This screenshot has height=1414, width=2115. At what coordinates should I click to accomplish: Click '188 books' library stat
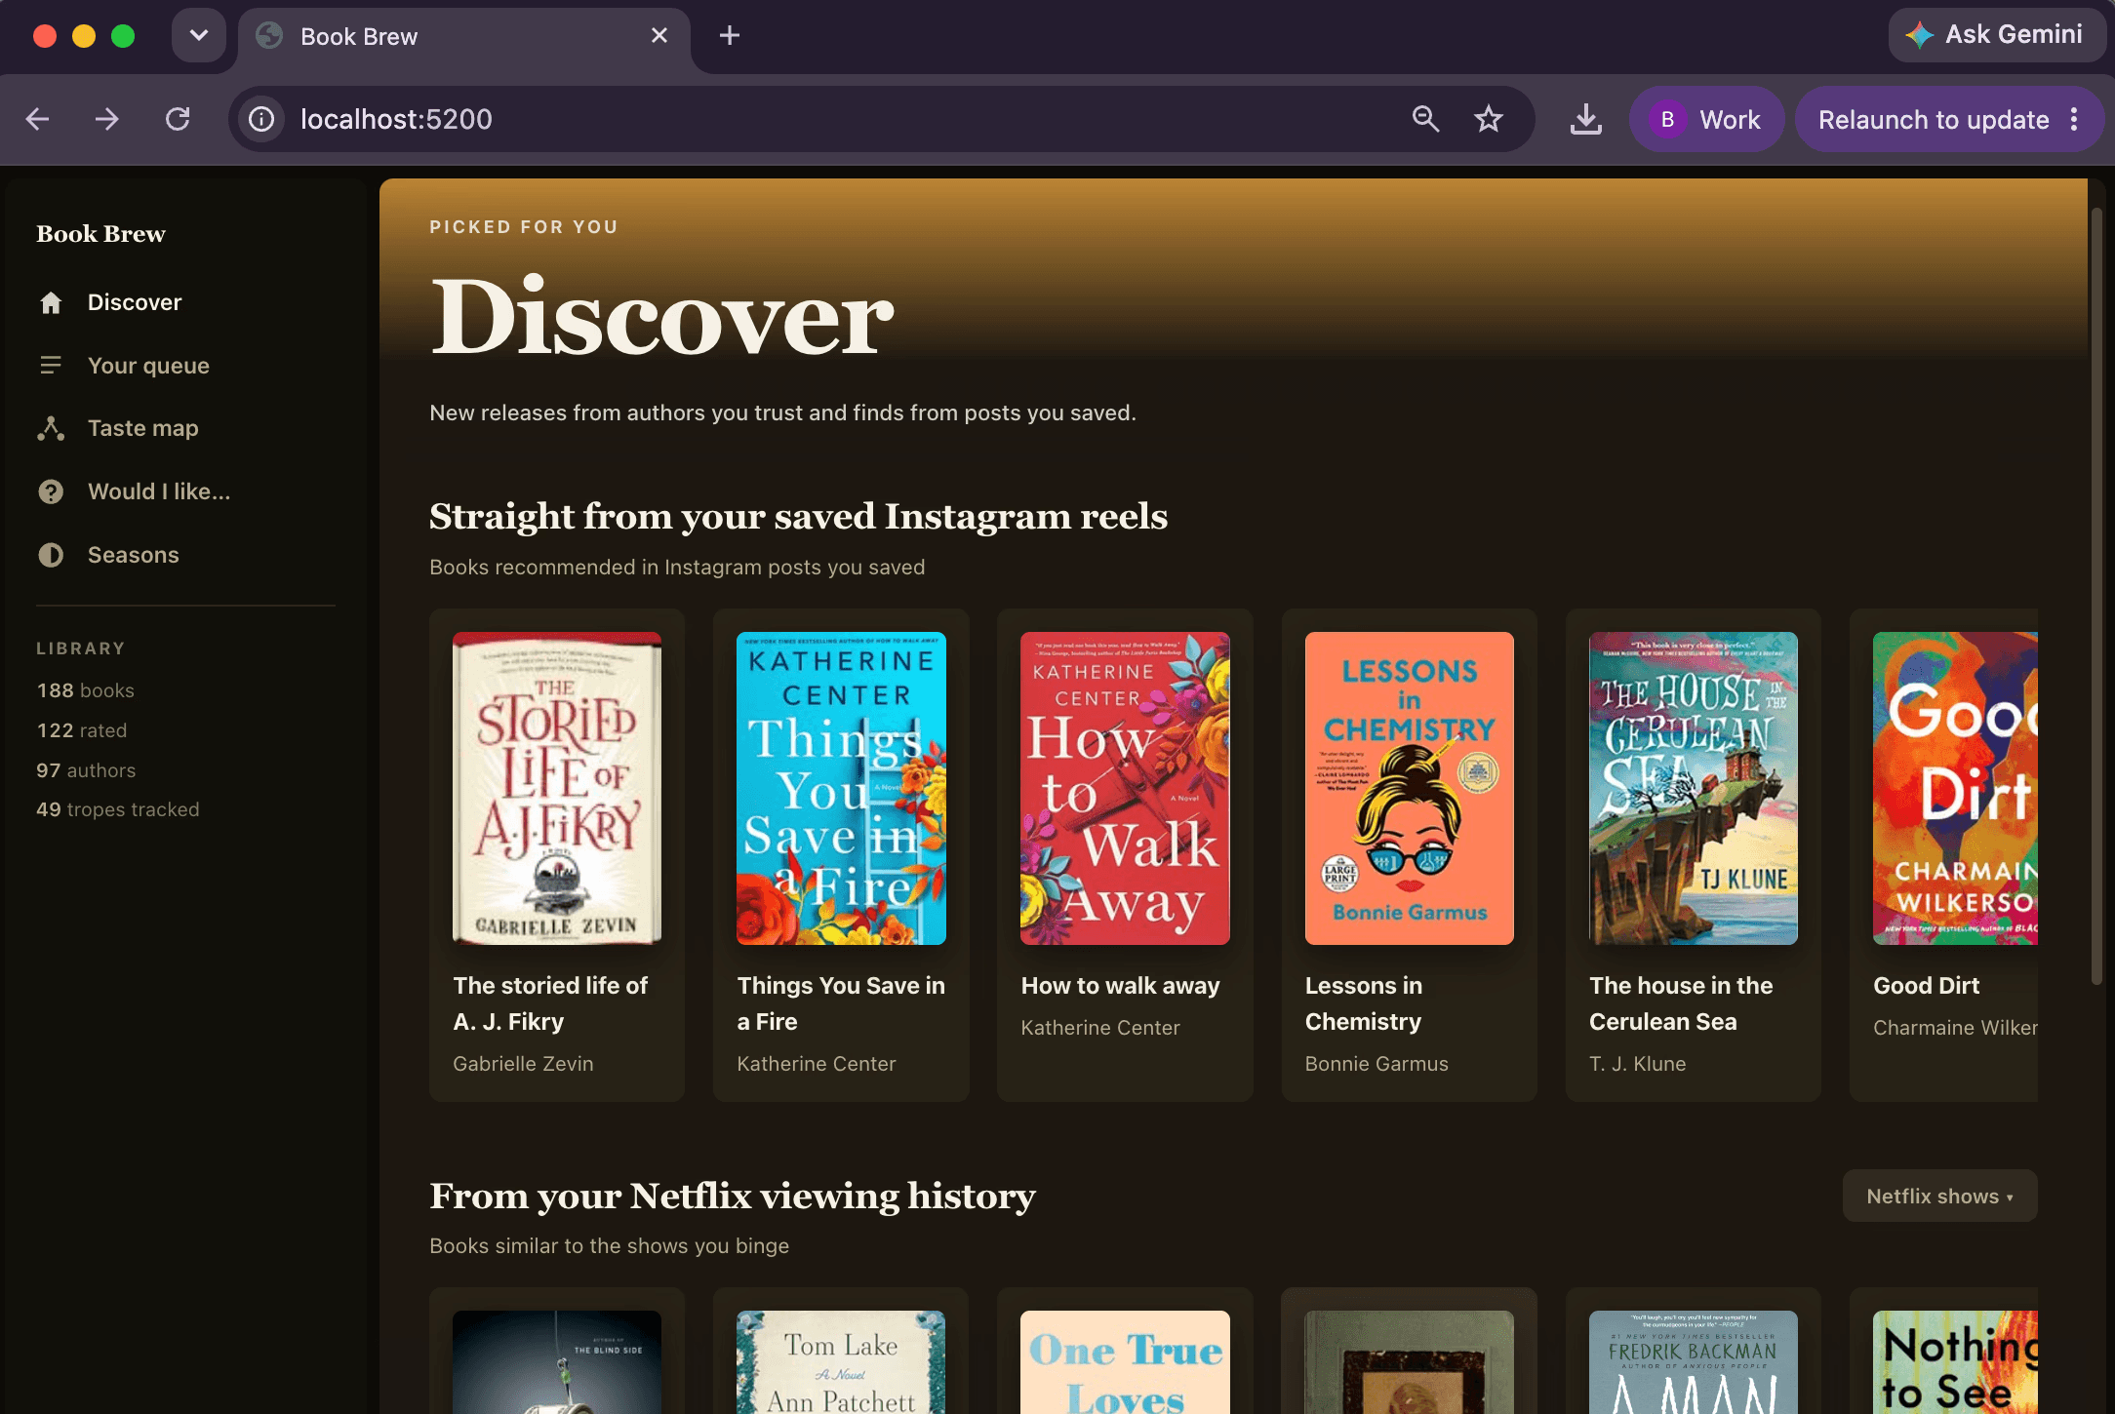86,690
